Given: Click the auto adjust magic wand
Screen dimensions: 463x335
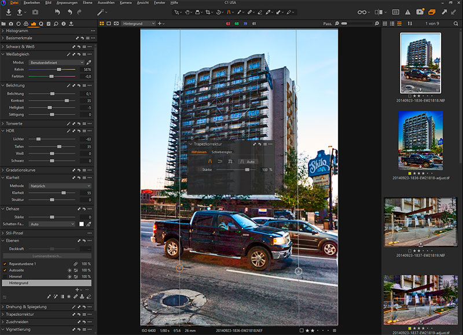Looking at the screenshot, I should (x=100, y=12).
